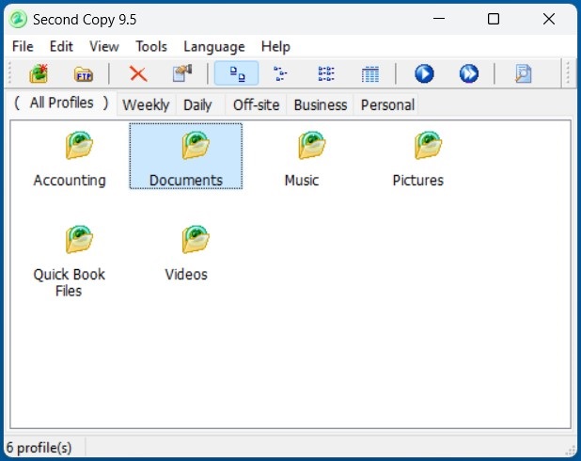Click the blue Run profile play icon
The height and width of the screenshot is (461, 581).
tap(424, 73)
